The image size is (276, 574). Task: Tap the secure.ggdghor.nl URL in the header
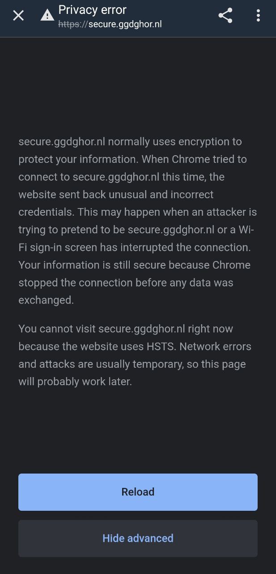[x=125, y=24]
